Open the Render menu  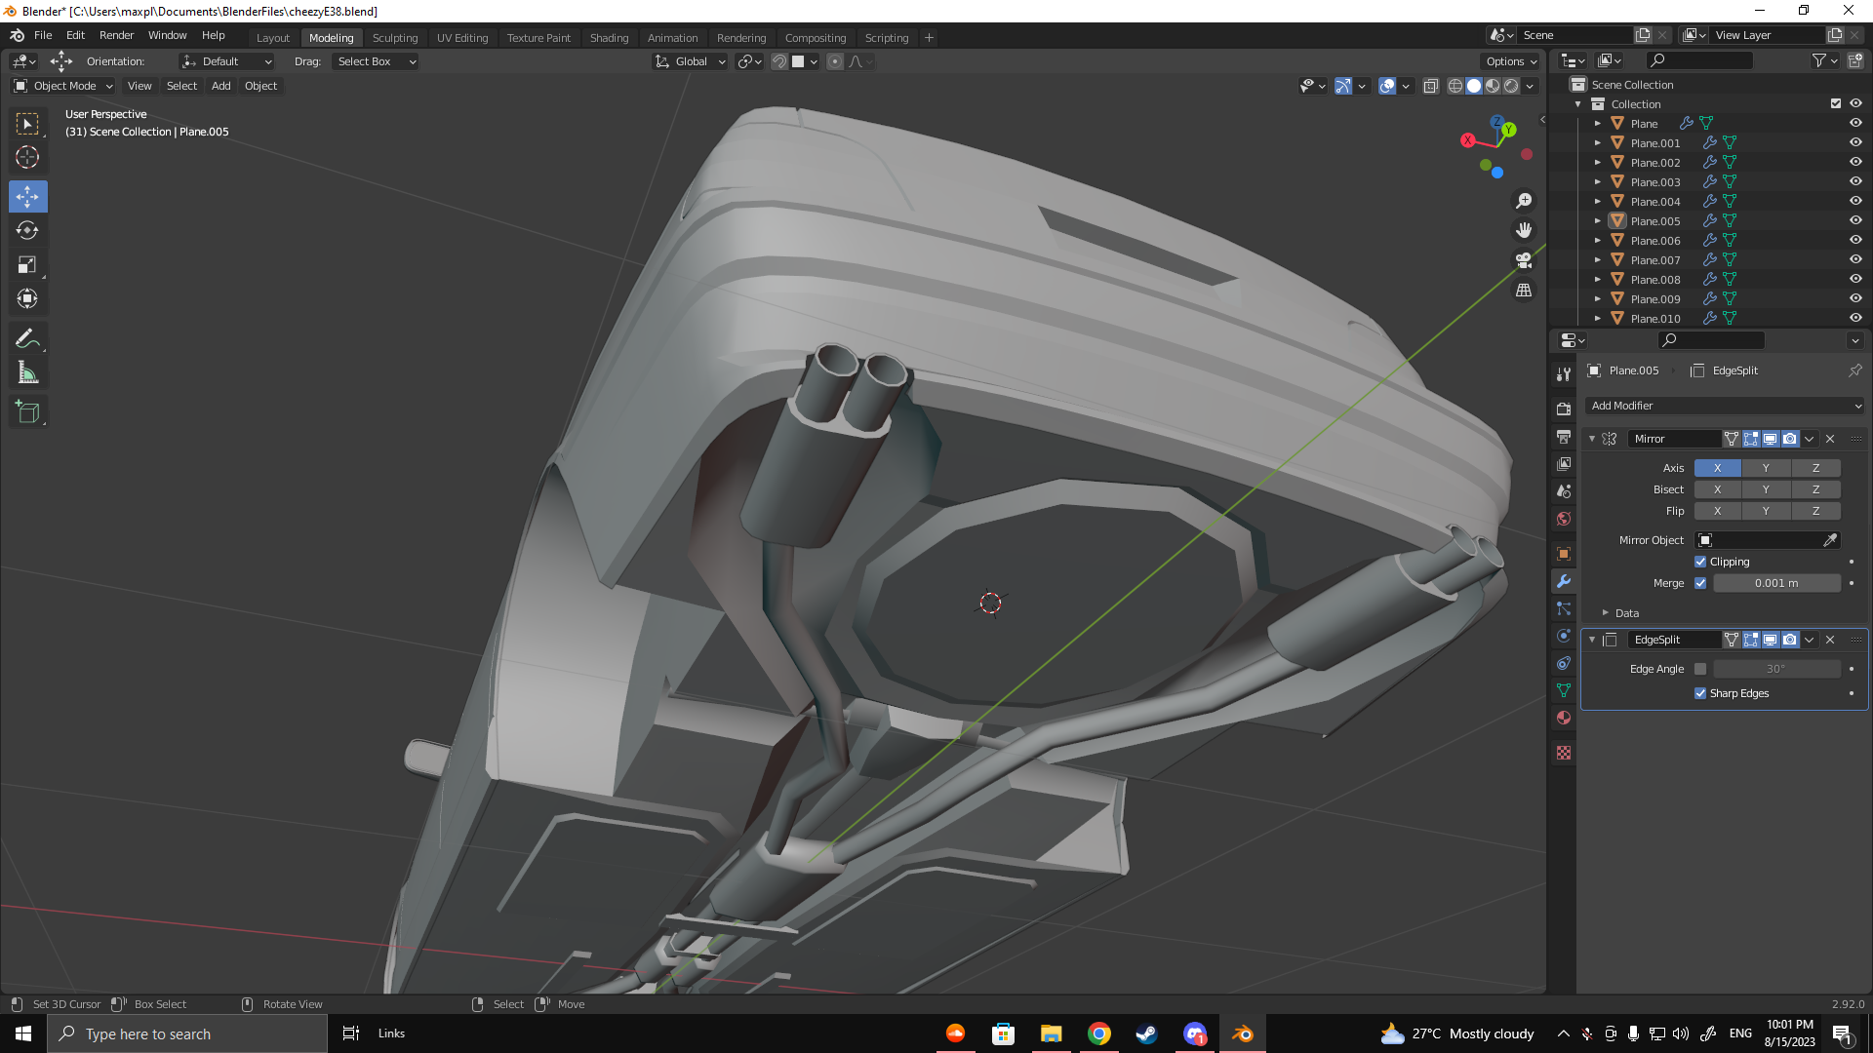[x=116, y=35]
